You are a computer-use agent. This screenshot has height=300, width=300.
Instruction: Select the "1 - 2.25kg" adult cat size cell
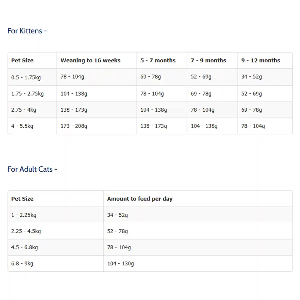(23, 215)
